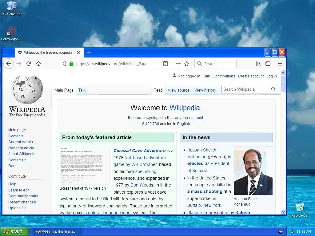Click the 11:22 AM taskbar clock

[x=304, y=231]
